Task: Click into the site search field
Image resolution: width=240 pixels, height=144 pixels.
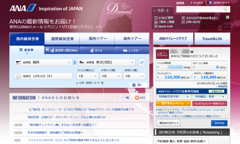Action: (x=199, y=9)
